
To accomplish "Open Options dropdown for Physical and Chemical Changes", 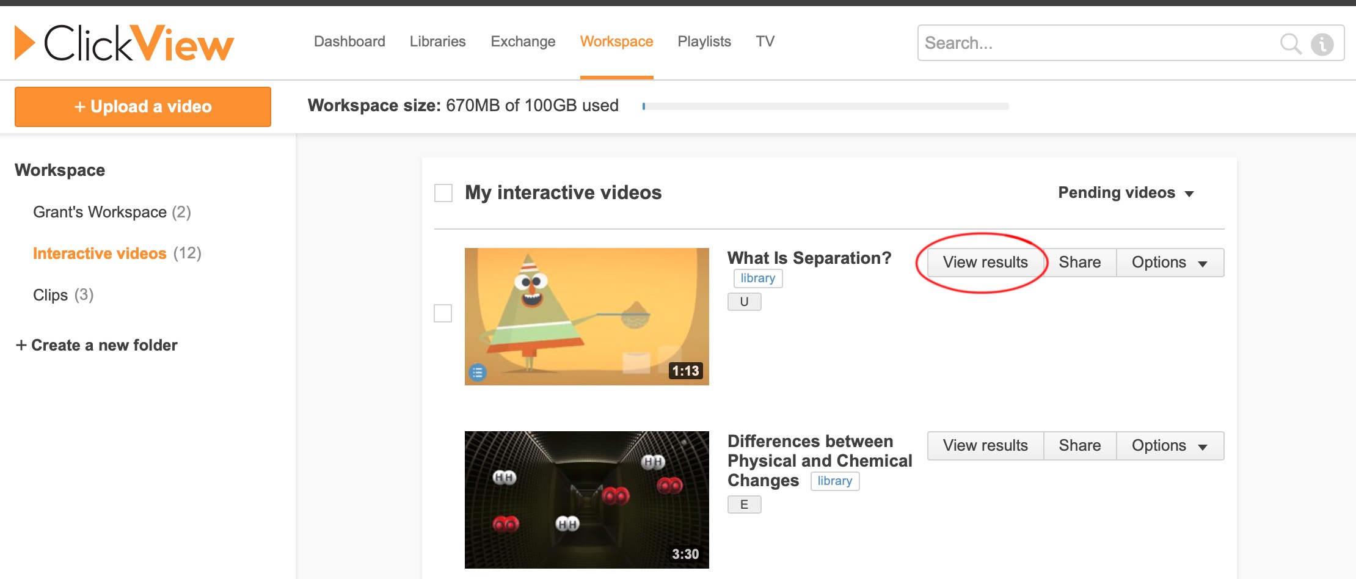I will tap(1169, 446).
